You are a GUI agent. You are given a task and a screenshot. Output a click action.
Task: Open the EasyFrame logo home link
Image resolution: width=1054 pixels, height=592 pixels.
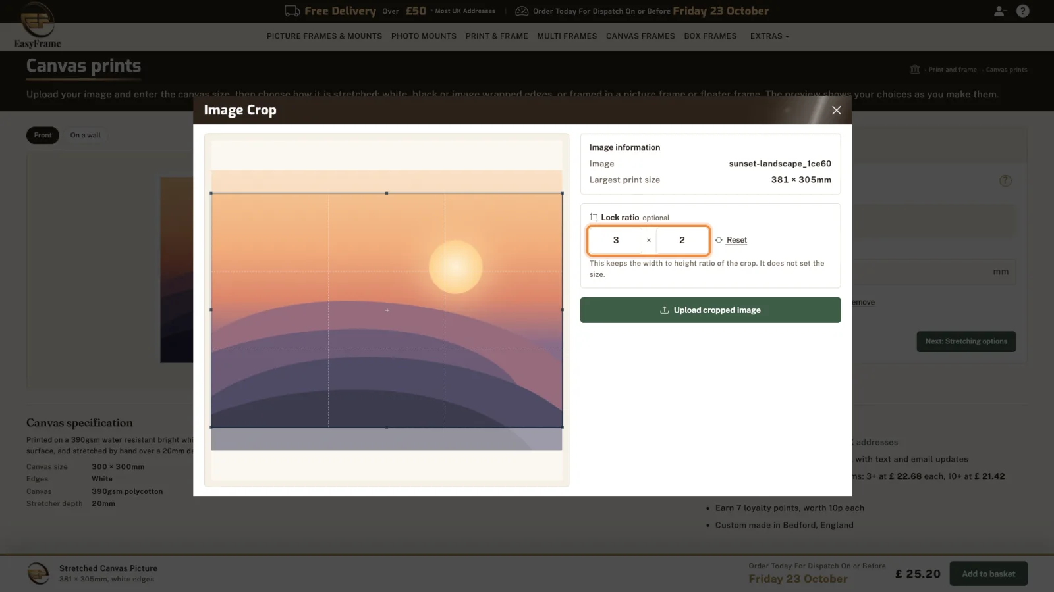click(x=38, y=25)
